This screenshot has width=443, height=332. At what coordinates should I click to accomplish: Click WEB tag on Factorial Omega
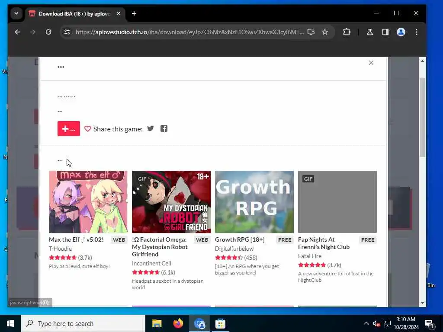202,240
